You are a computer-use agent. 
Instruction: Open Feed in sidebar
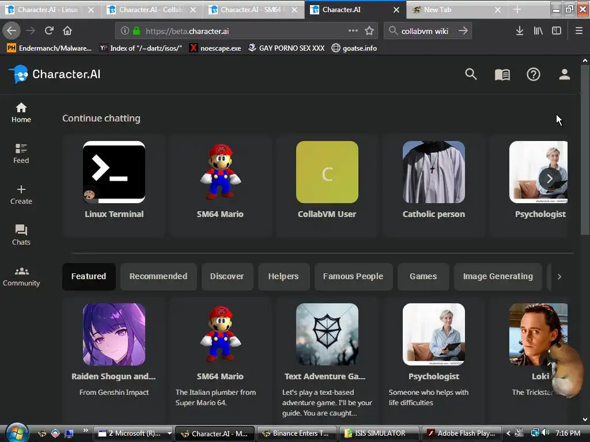[21, 153]
